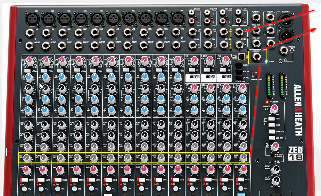This screenshot has width=321, height=196.
Task: Click the ZED 18 model badge
Action: coord(296,153)
